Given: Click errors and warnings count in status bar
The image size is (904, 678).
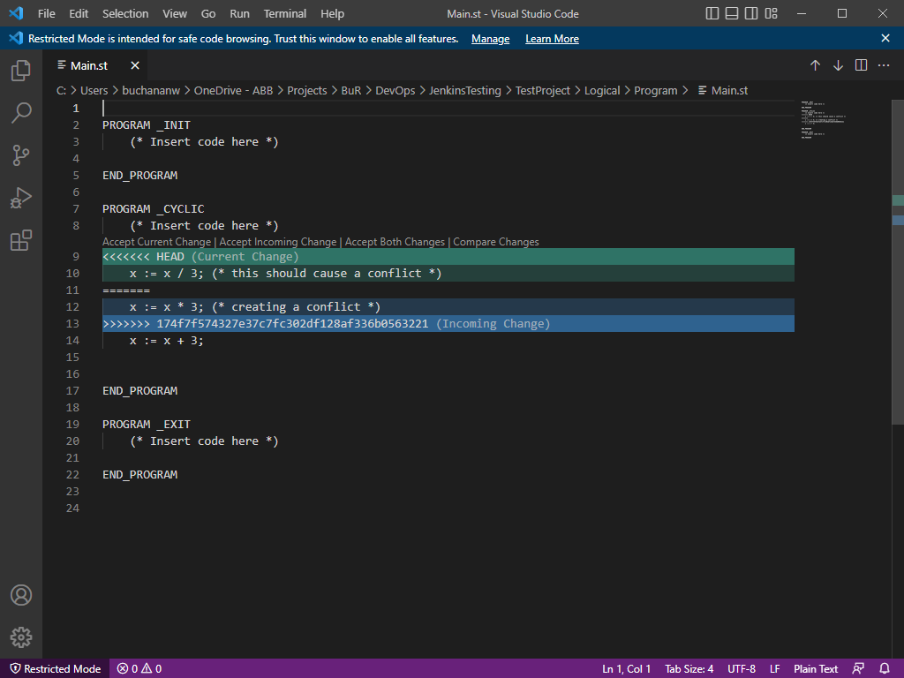Looking at the screenshot, I should pos(139,669).
